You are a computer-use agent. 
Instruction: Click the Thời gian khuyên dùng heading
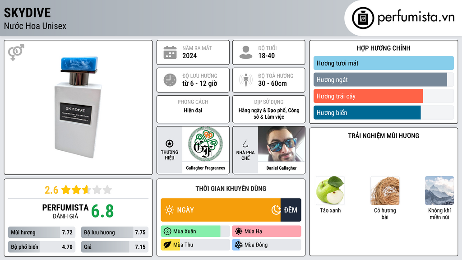(231, 189)
